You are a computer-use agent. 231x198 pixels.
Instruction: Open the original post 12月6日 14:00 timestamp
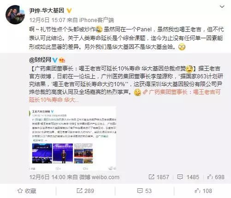click(x=47, y=177)
